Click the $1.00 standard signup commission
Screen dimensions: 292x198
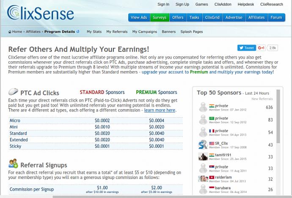pos(102,187)
